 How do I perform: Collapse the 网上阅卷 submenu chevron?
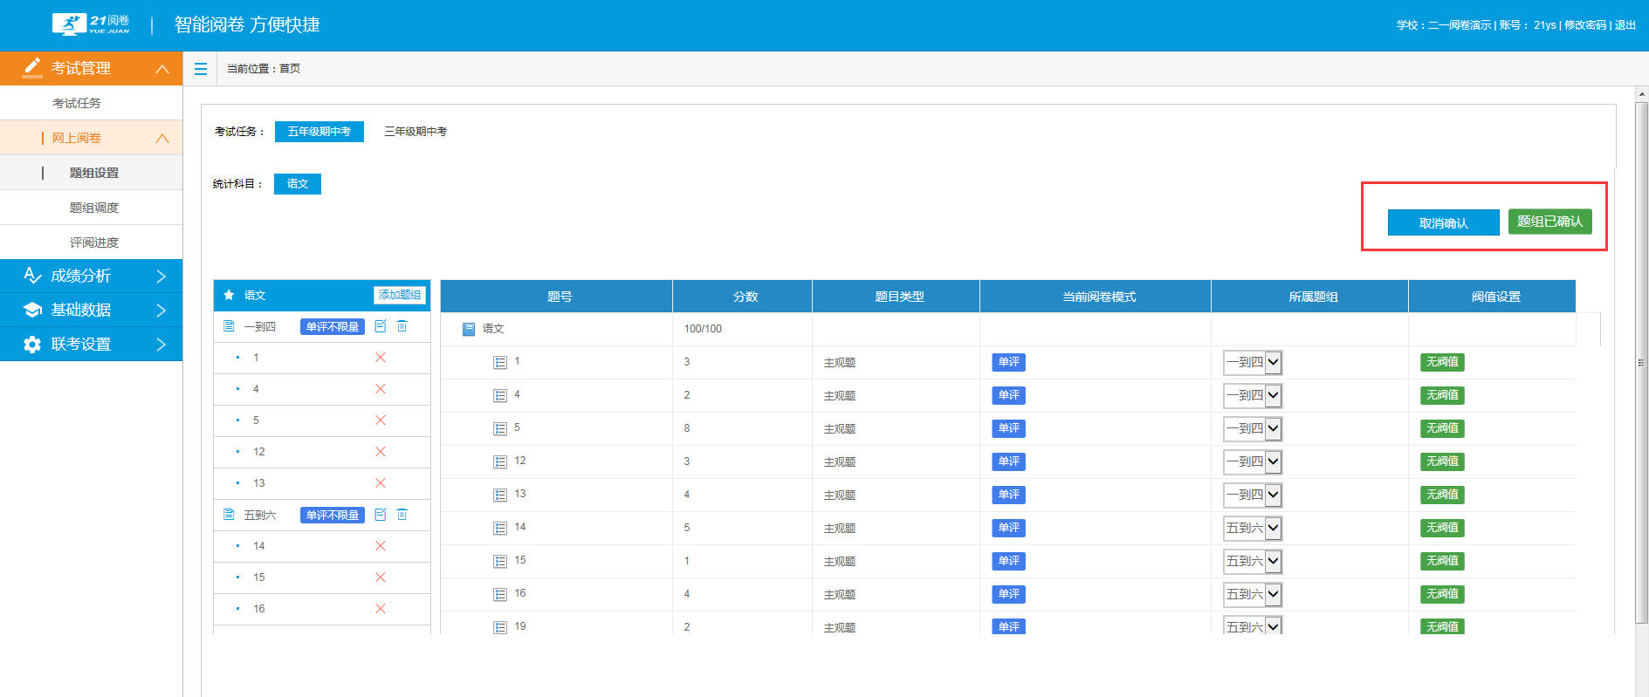(x=162, y=138)
